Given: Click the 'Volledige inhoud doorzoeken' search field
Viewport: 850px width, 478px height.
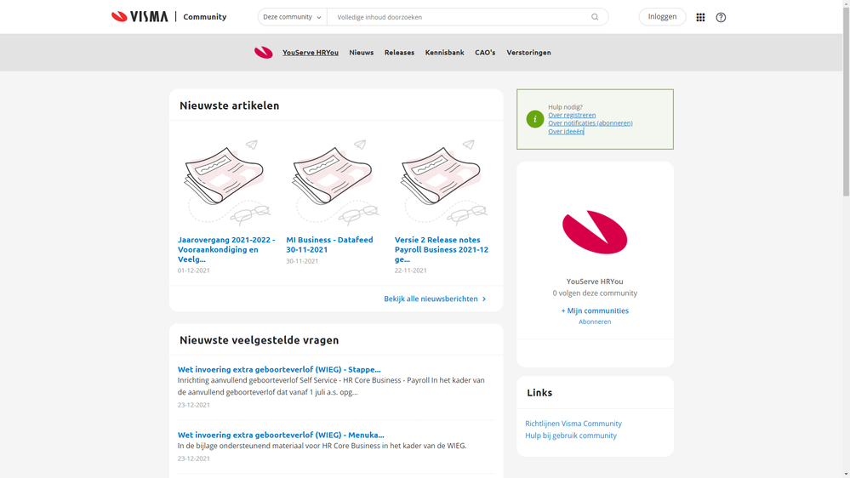Looking at the screenshot, I should tap(461, 17).
